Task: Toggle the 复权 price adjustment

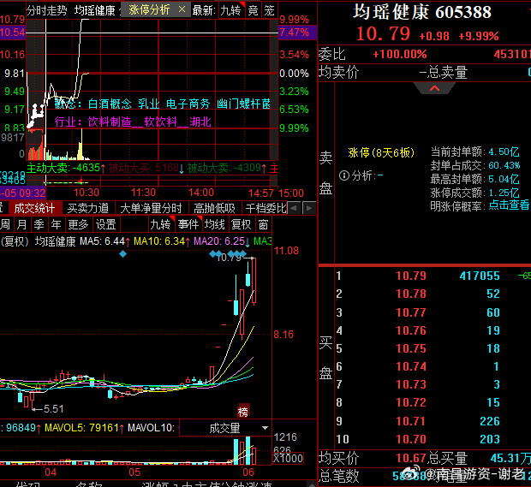Action: 242,224
